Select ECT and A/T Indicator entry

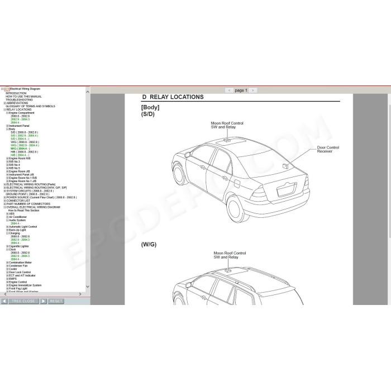22,275
